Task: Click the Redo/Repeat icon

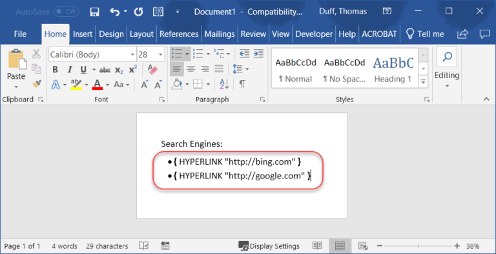Action: [139, 12]
